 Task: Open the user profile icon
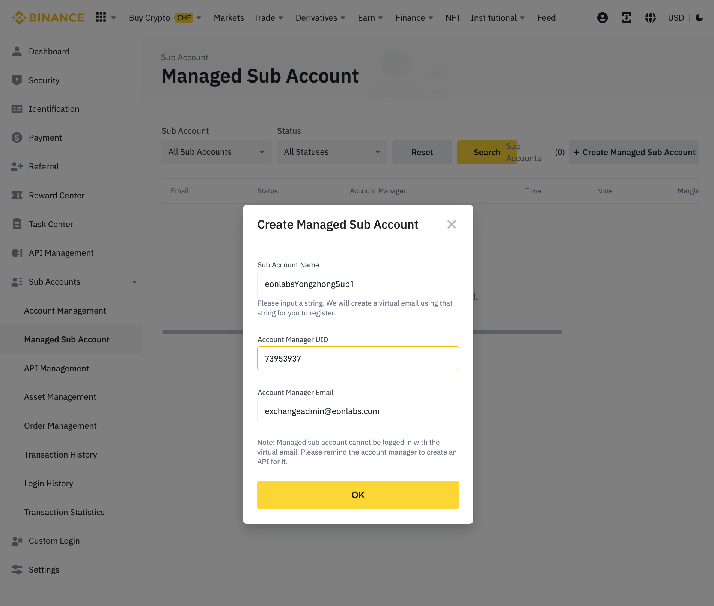click(602, 18)
